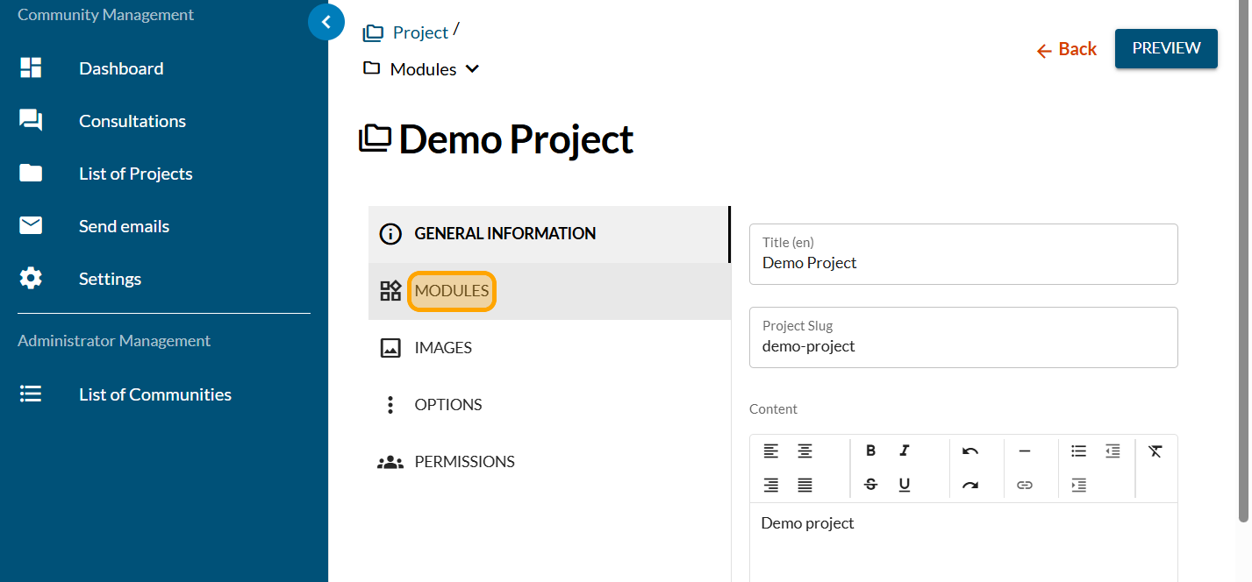Click the Preview button
The image size is (1252, 582).
(x=1165, y=48)
